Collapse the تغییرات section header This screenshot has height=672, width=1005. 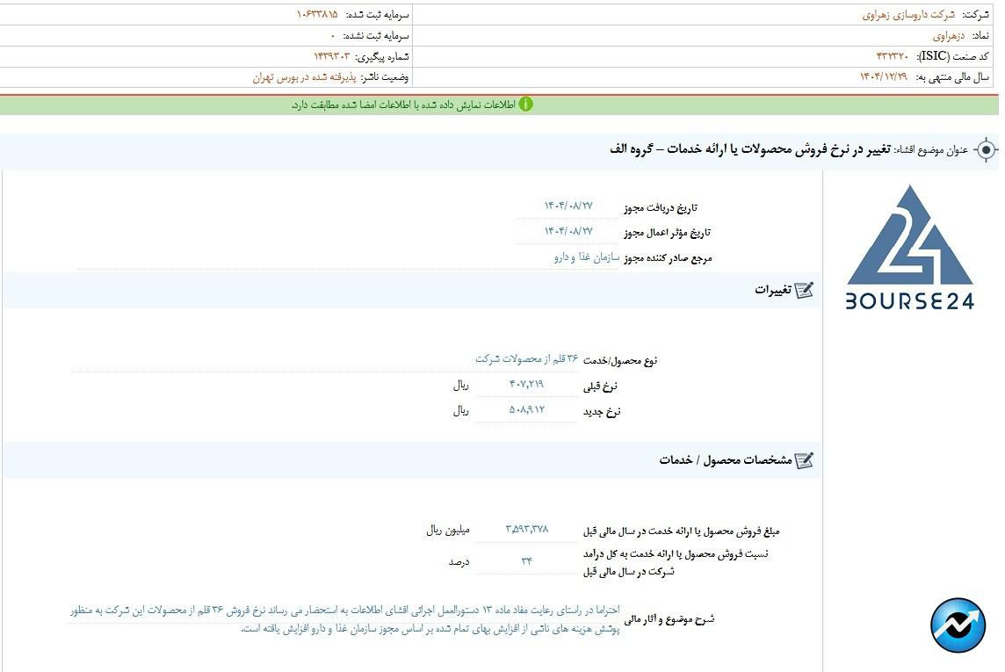(773, 290)
